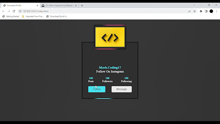Click the Mark.Coding17 username text
The image size is (220, 124).
(110, 68)
